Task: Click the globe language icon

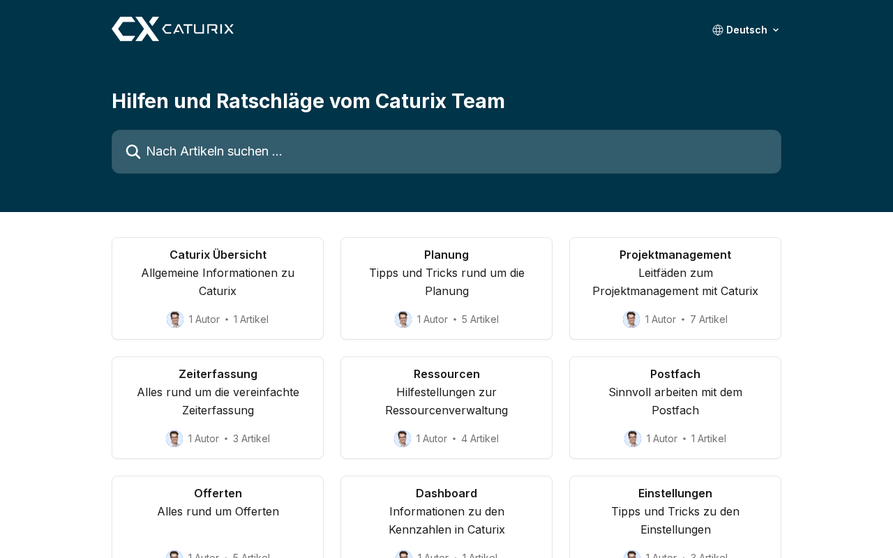Action: [x=718, y=30]
